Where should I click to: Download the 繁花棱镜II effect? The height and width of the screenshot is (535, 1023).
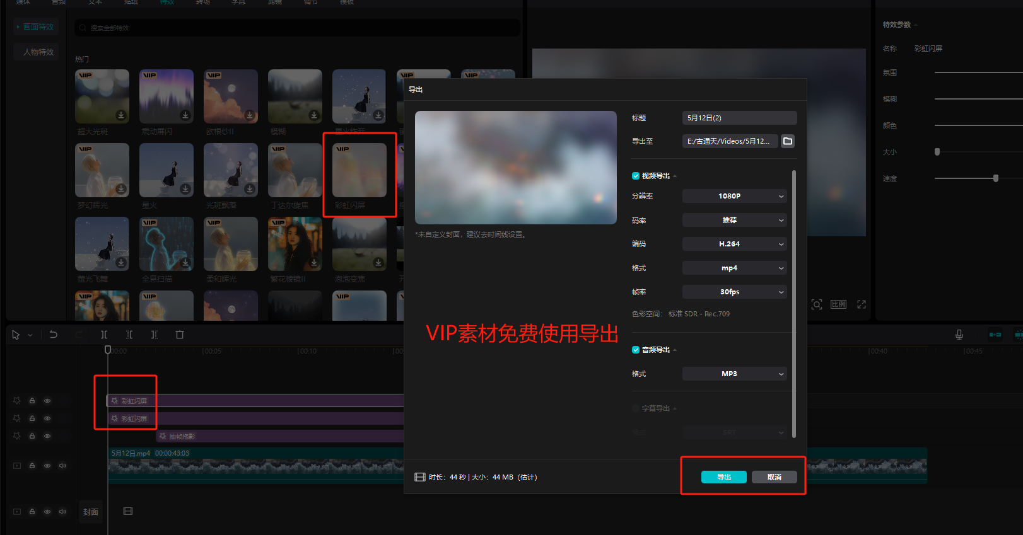(314, 263)
